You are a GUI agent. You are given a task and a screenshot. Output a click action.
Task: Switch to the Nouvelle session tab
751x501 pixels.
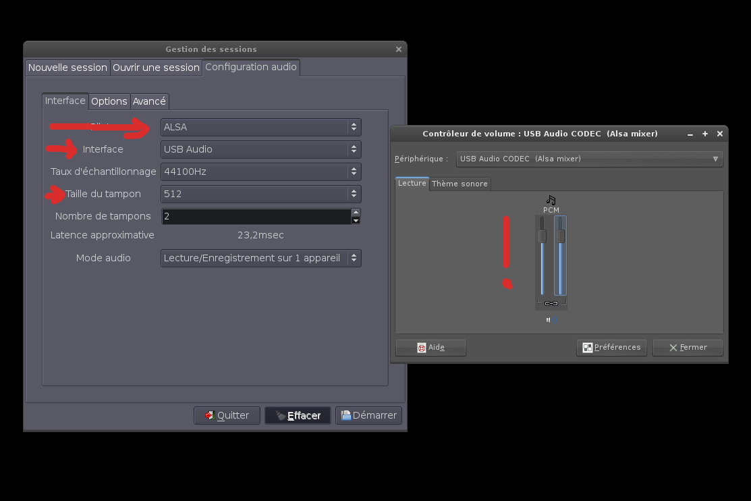tap(67, 68)
